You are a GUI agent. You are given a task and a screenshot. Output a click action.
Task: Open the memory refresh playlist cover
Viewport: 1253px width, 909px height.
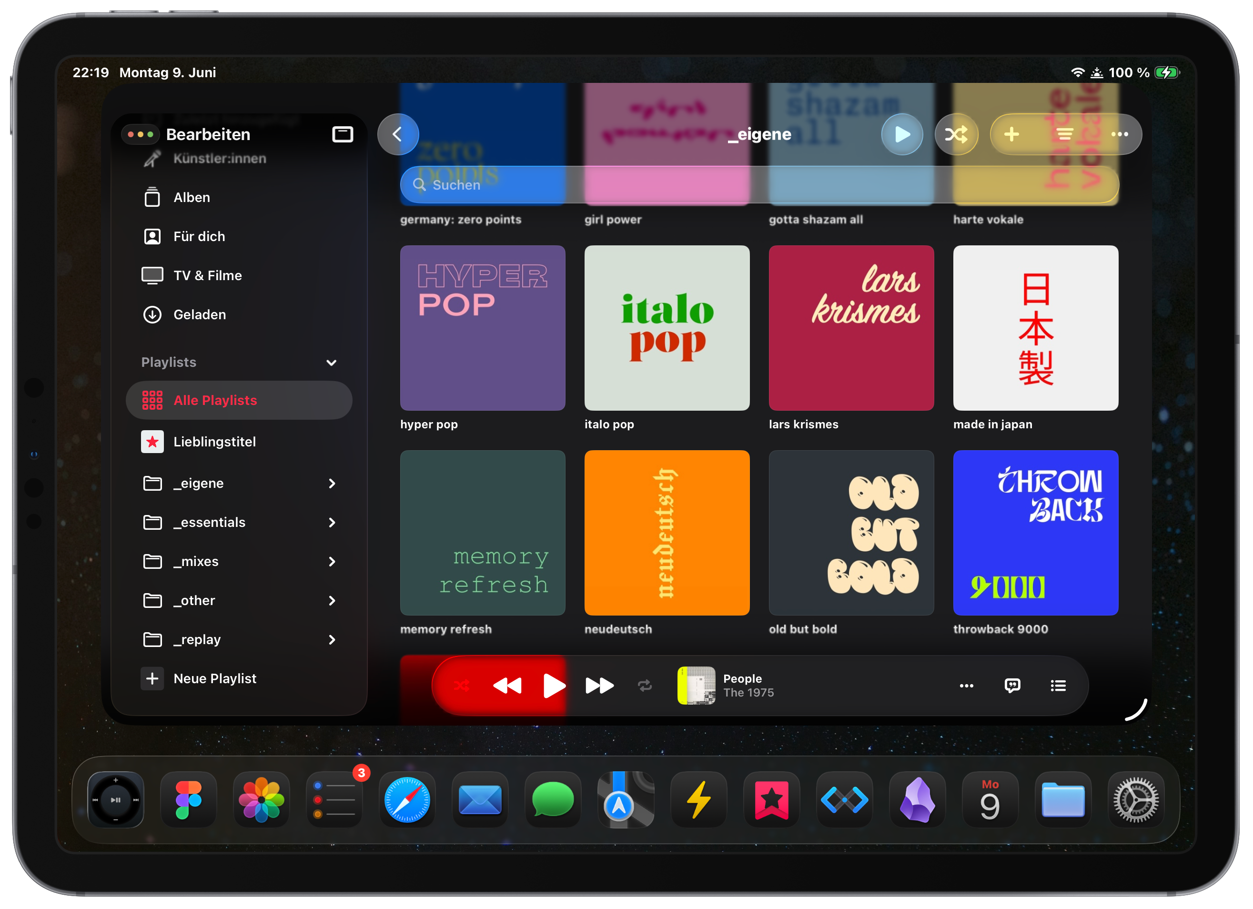point(483,533)
